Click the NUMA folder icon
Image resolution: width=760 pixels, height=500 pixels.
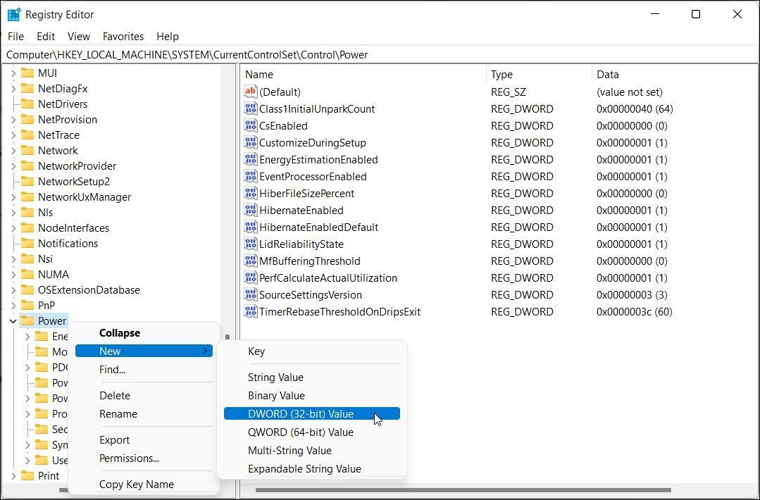click(x=27, y=275)
